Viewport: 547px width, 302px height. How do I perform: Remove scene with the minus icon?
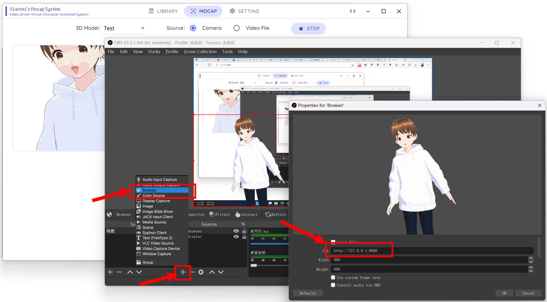pyautogui.click(x=119, y=272)
